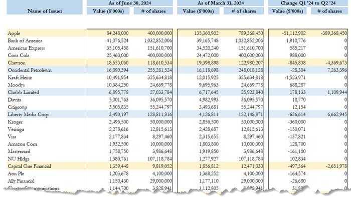Screen dimensions: 351x197
Task: Select Kraft Heinz June shares 325,634,818
Action: [x=159, y=77]
